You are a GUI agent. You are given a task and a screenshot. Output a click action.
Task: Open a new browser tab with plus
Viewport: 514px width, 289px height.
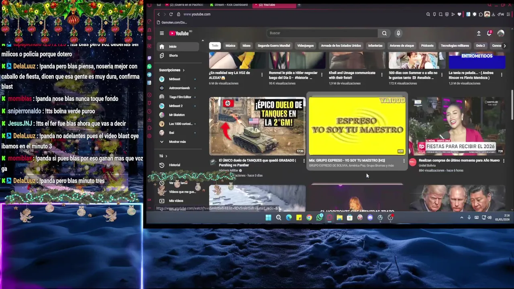(x=299, y=5)
